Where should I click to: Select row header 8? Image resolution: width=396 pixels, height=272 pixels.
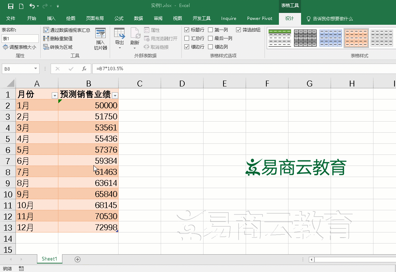pyautogui.click(x=8, y=172)
